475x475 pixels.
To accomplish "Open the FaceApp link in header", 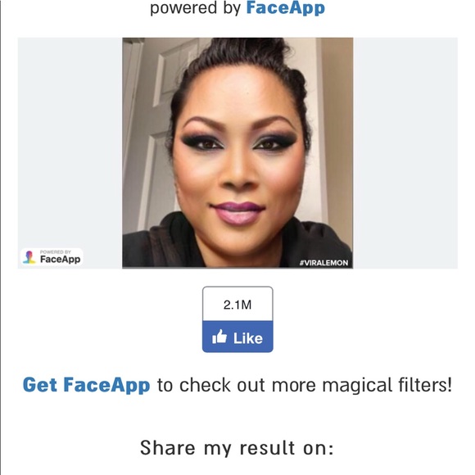I will [x=285, y=8].
